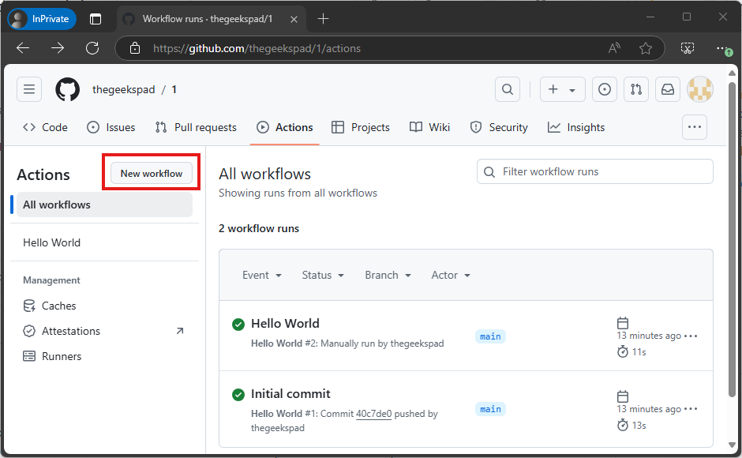Viewport: 742px width, 458px height.
Task: Open the Projects tab
Action: [361, 127]
